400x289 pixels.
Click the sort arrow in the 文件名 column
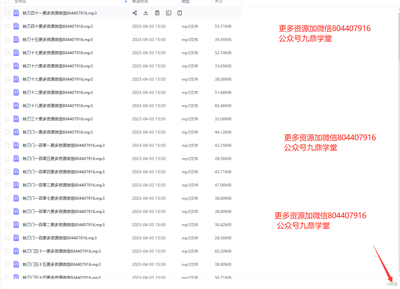click(x=126, y=2)
